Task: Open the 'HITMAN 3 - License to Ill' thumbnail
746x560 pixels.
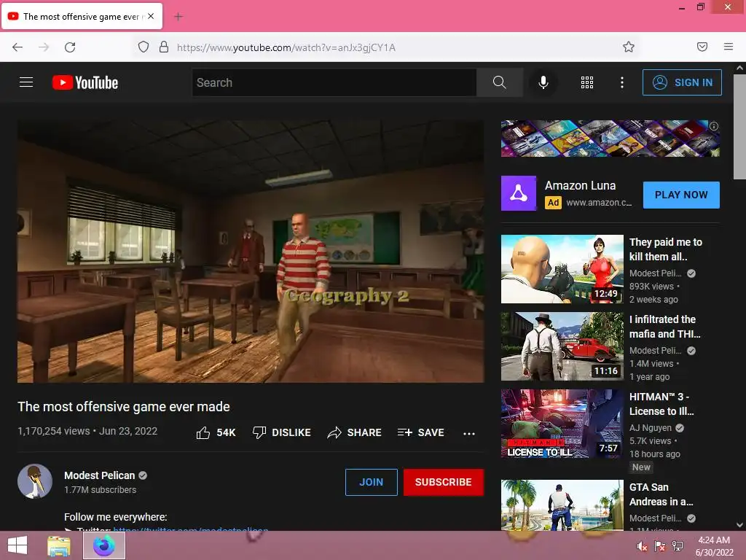Action: tap(562, 424)
